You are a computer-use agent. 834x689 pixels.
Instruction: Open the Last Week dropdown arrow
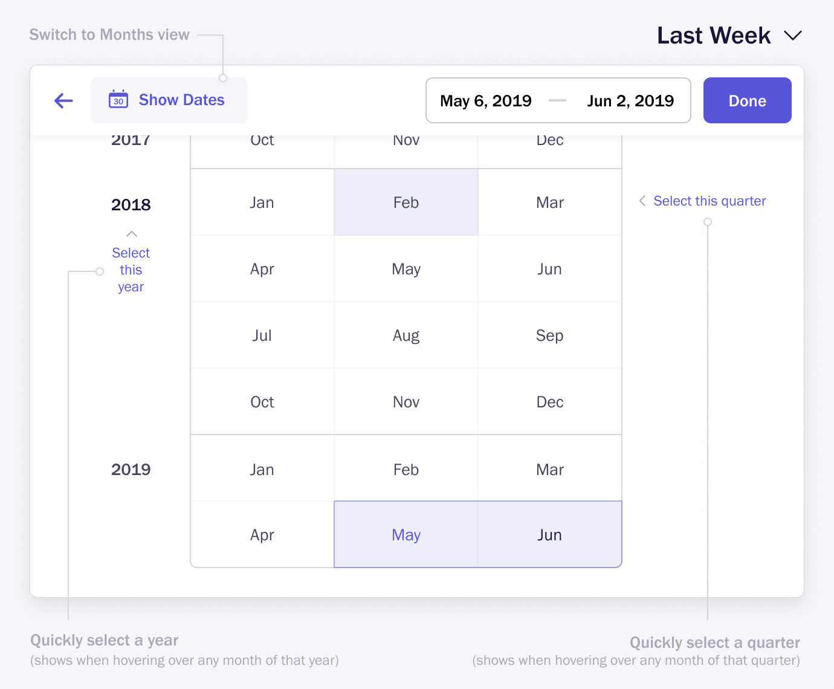pyautogui.click(x=792, y=36)
